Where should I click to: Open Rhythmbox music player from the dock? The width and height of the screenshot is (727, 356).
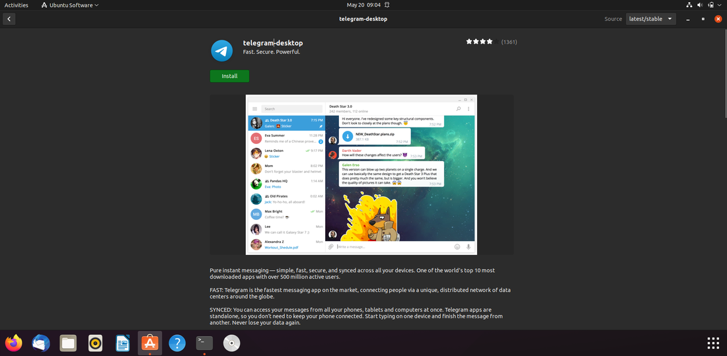(x=96, y=343)
